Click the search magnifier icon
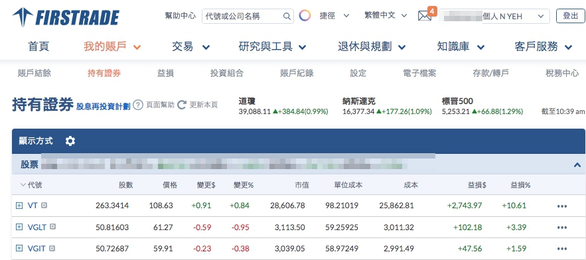The height and width of the screenshot is (260, 586). [x=287, y=16]
